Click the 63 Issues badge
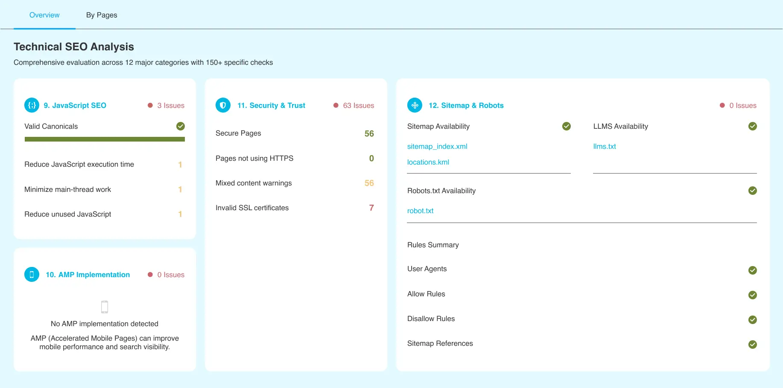Screen dimensions: 783x388 click(x=354, y=105)
